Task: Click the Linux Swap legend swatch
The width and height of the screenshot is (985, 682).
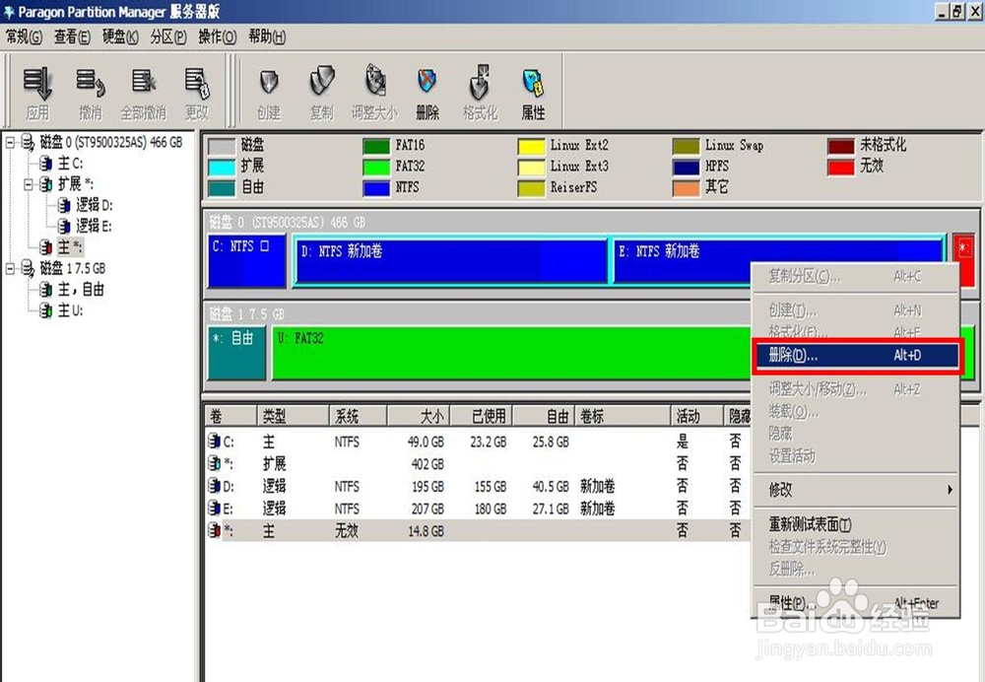Action: click(686, 147)
